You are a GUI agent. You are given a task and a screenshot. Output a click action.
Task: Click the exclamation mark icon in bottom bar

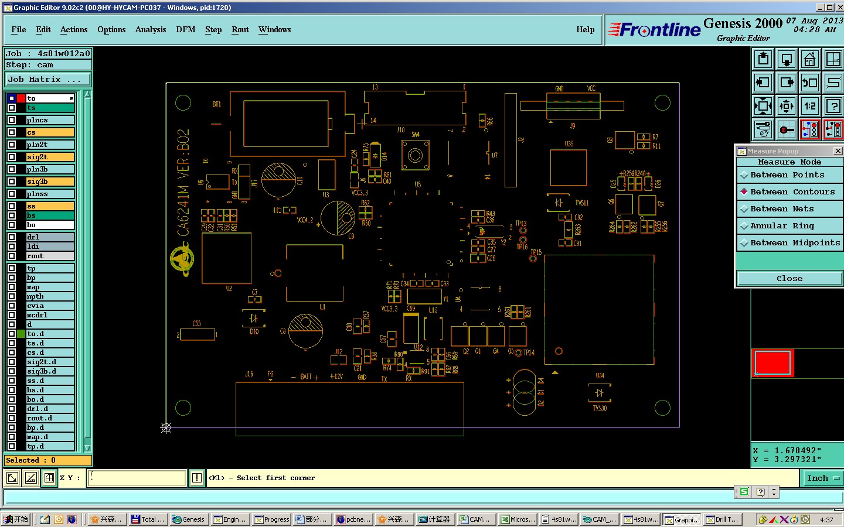(x=197, y=478)
